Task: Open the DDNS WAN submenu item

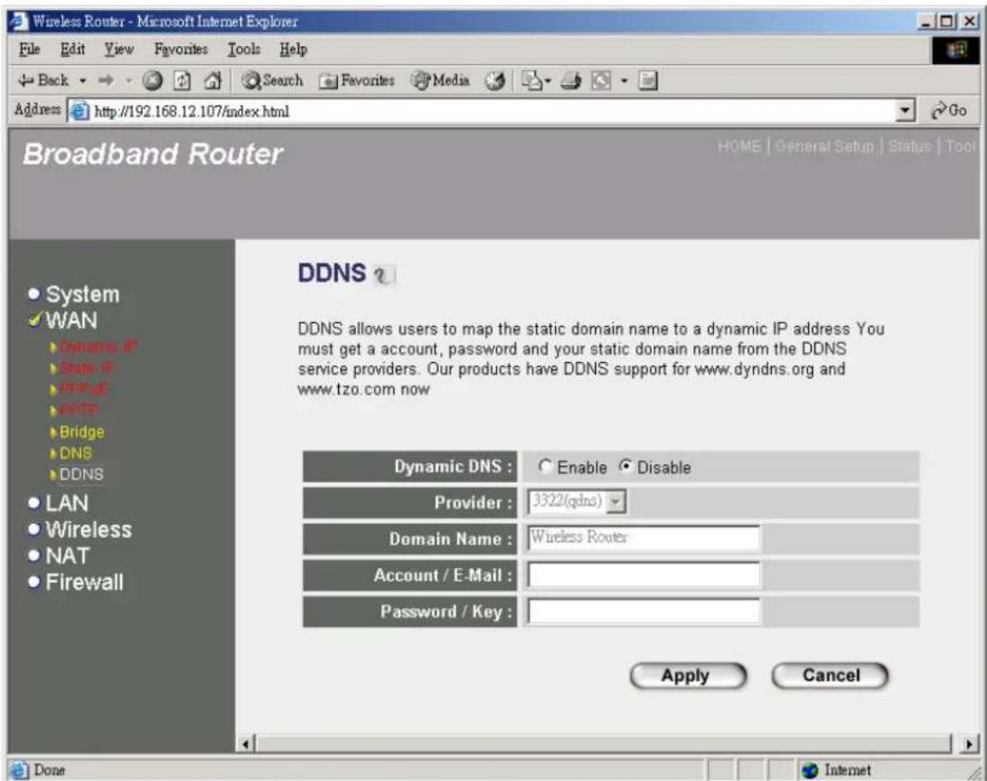Action: [81, 475]
